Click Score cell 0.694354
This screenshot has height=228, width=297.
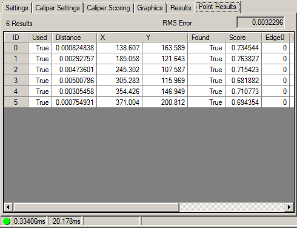point(244,102)
